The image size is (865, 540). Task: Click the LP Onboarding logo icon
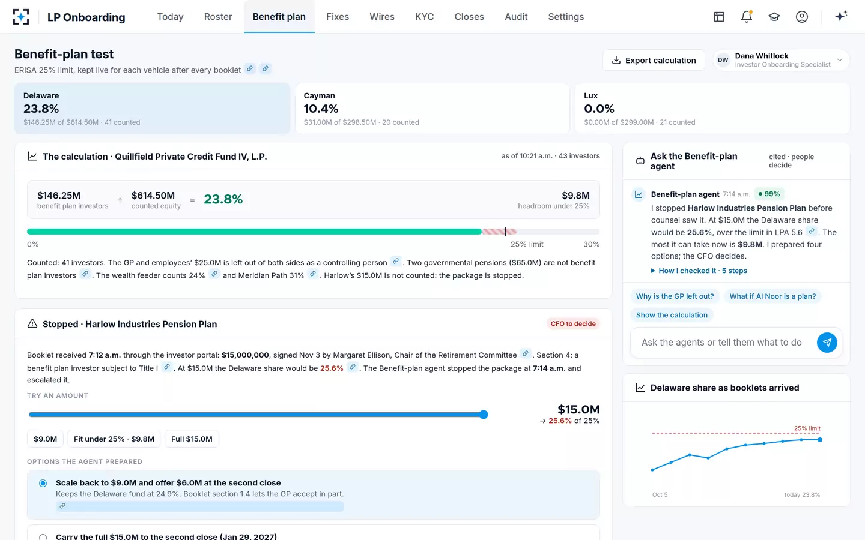click(x=21, y=17)
